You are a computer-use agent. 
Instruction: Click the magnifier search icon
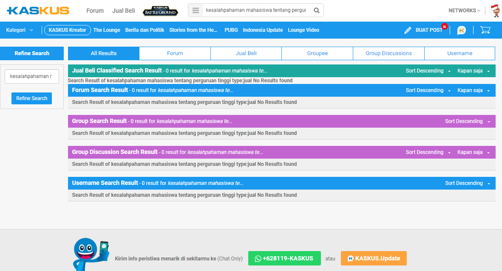[x=316, y=11]
